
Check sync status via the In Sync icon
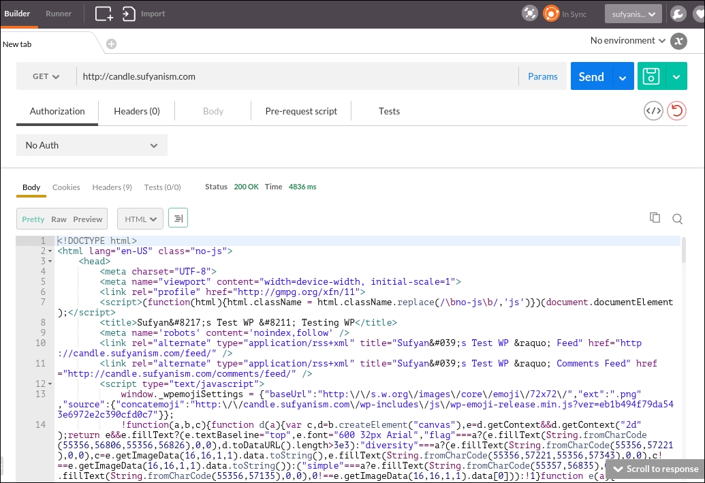pos(550,13)
